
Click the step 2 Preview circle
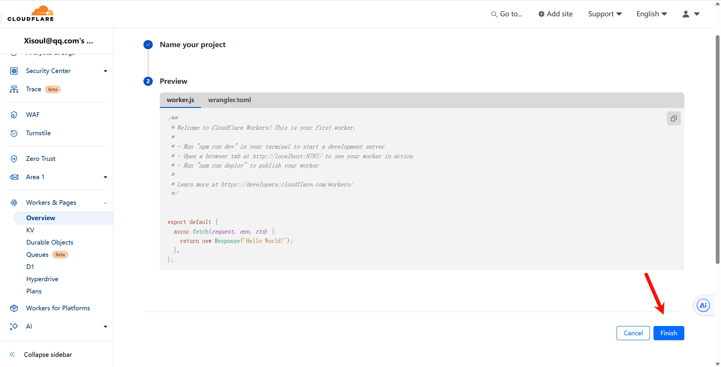148,81
